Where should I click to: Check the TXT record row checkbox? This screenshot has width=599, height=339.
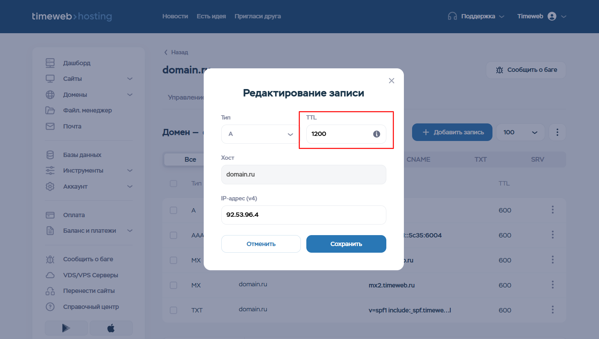(x=174, y=310)
